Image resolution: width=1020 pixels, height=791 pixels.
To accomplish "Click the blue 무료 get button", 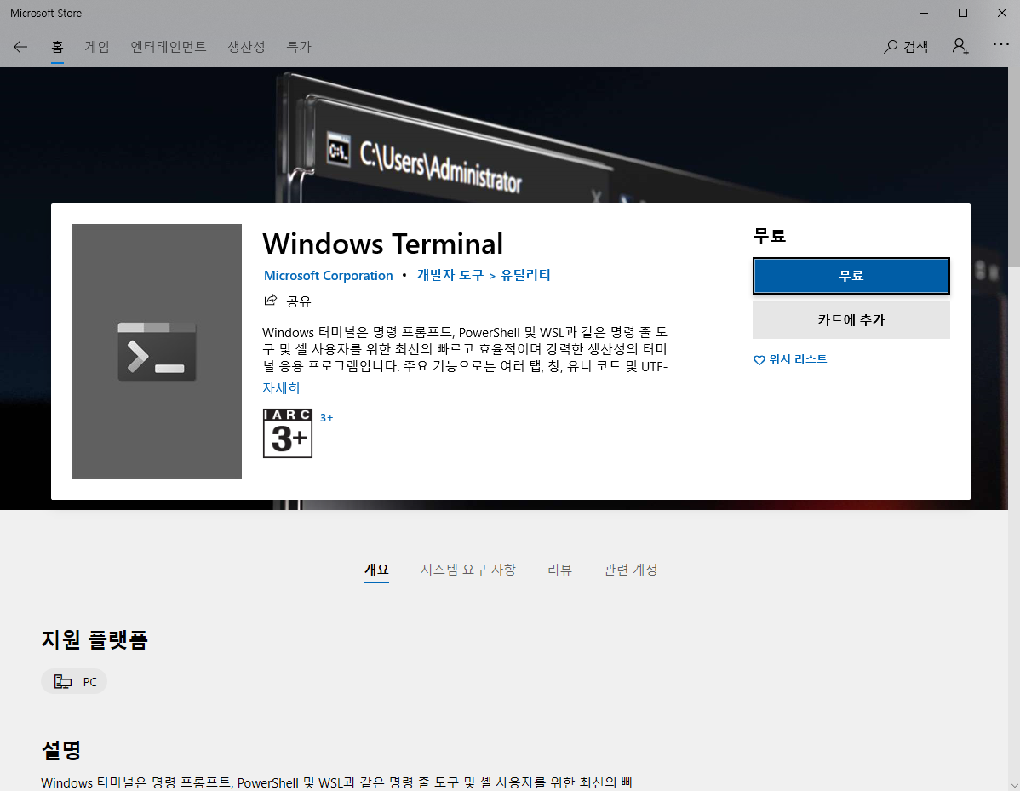I will 851,276.
